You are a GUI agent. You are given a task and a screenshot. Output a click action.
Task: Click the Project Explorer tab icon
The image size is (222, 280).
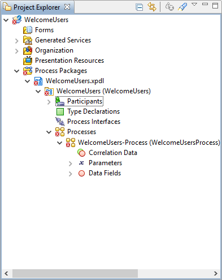pyautogui.click(x=7, y=7)
